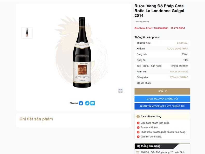Click the Chi tiết sản phẩm heading
Screen dimensions: 205x154
click(36, 119)
